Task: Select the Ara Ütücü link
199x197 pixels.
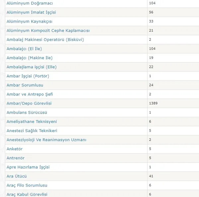Action: (17, 176)
